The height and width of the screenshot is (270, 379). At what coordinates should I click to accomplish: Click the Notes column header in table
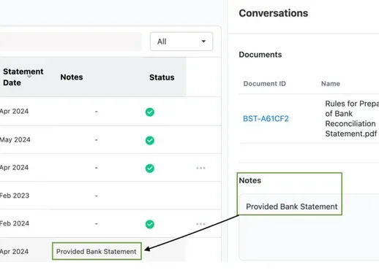click(x=72, y=77)
